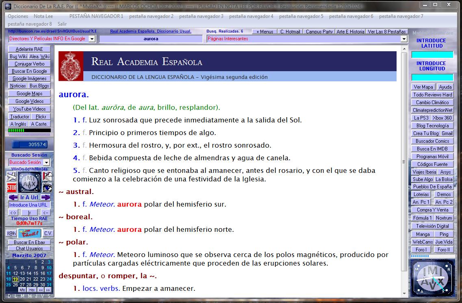Click Buscar En Ebay button
462x303 pixels.
click(x=29, y=242)
